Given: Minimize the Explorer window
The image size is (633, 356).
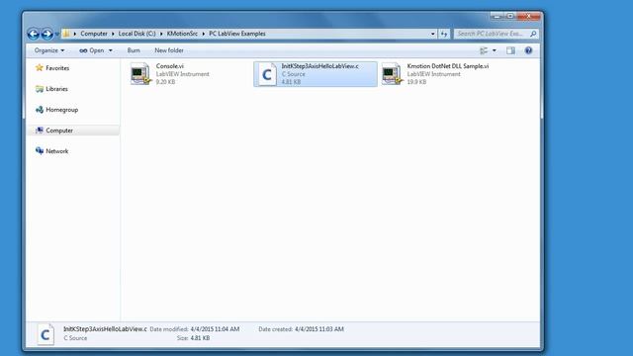Looking at the screenshot, I should (497, 17).
